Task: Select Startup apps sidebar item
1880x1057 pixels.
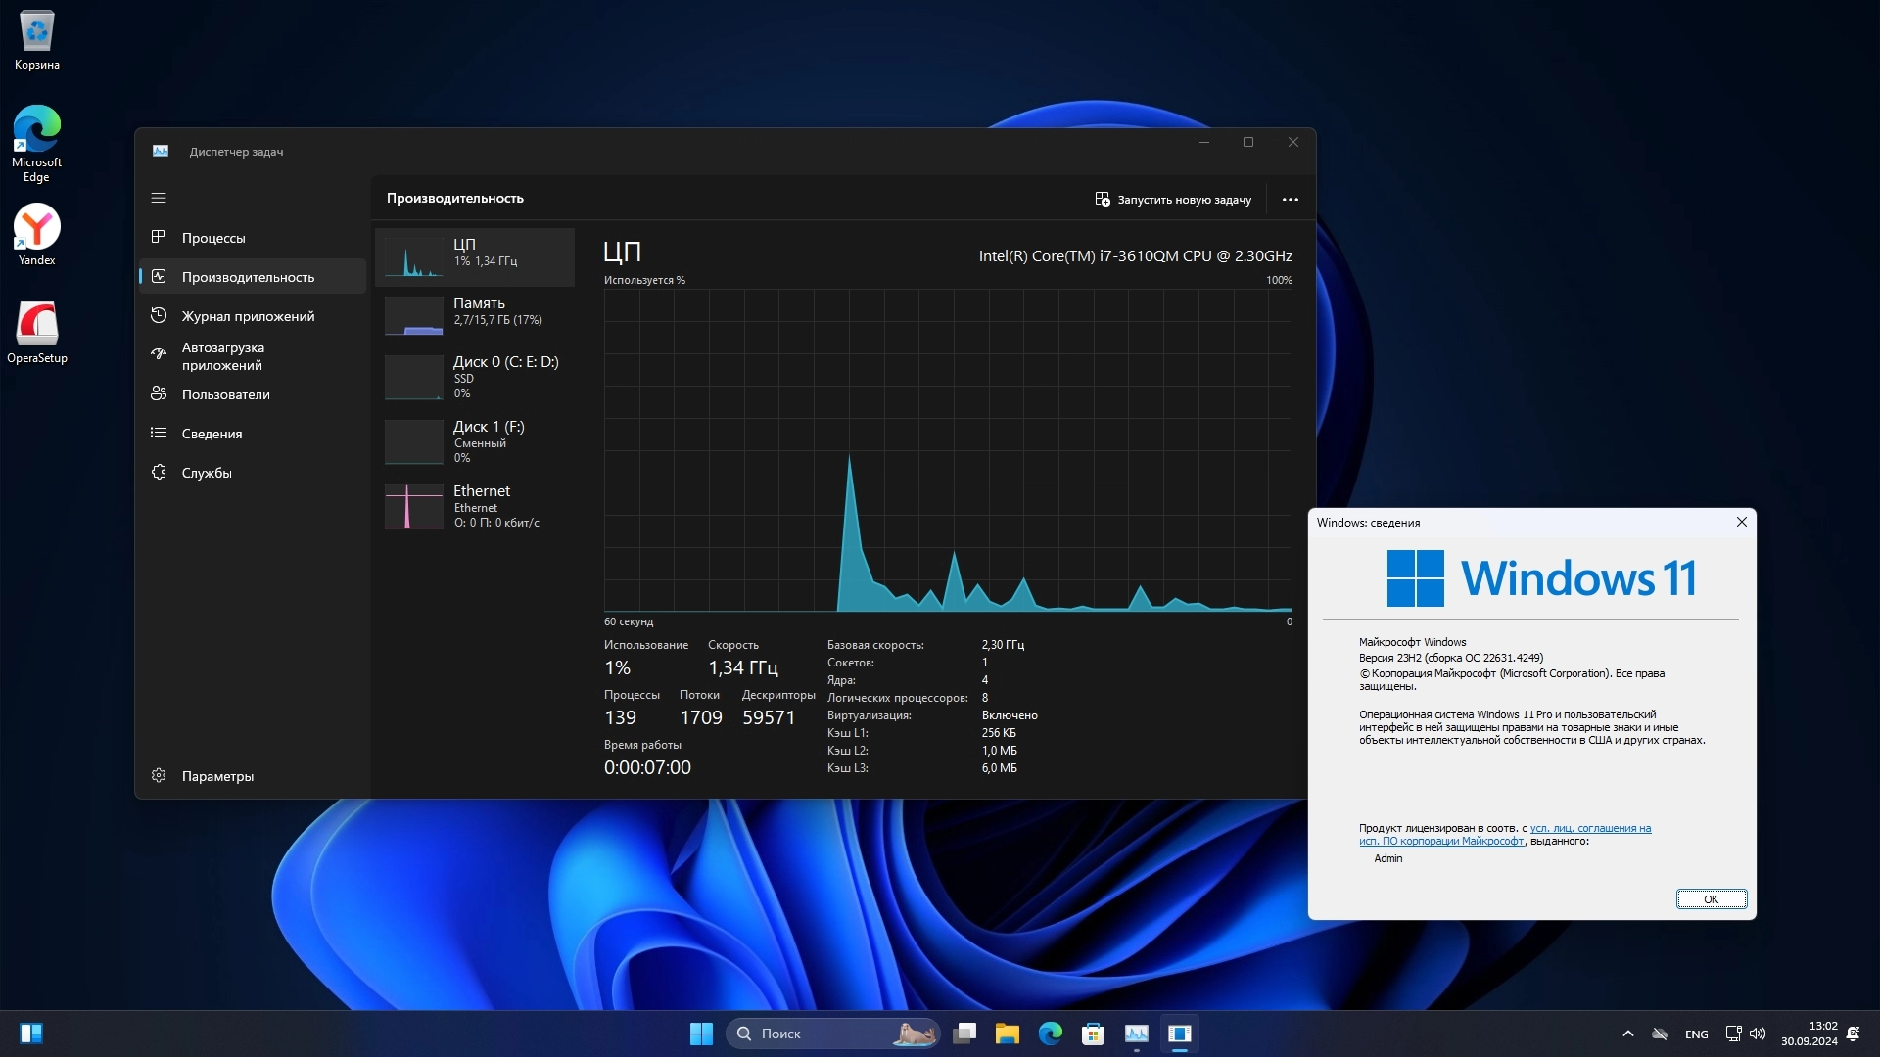Action: [222, 356]
